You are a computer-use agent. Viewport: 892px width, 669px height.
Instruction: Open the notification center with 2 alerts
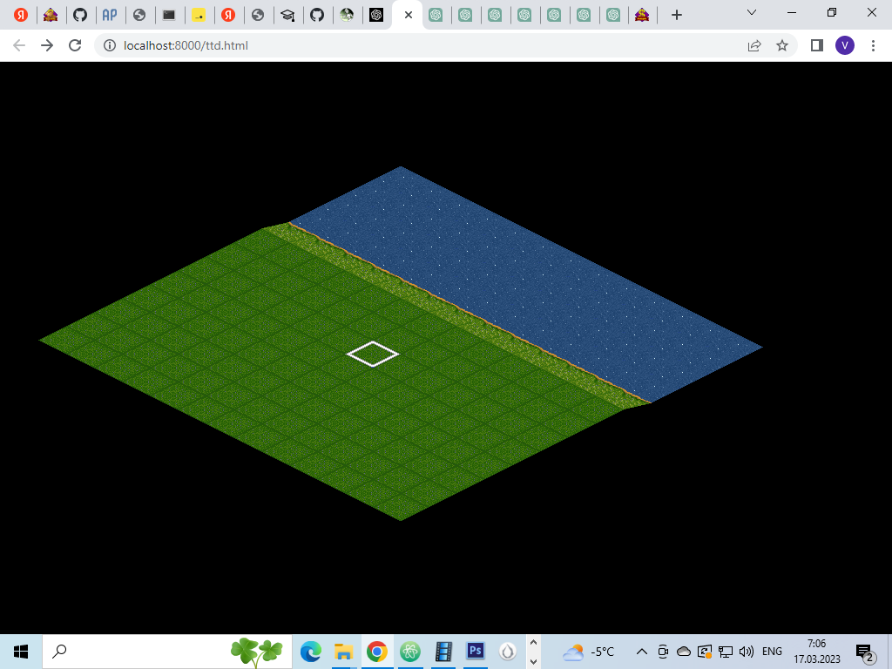tap(866, 652)
